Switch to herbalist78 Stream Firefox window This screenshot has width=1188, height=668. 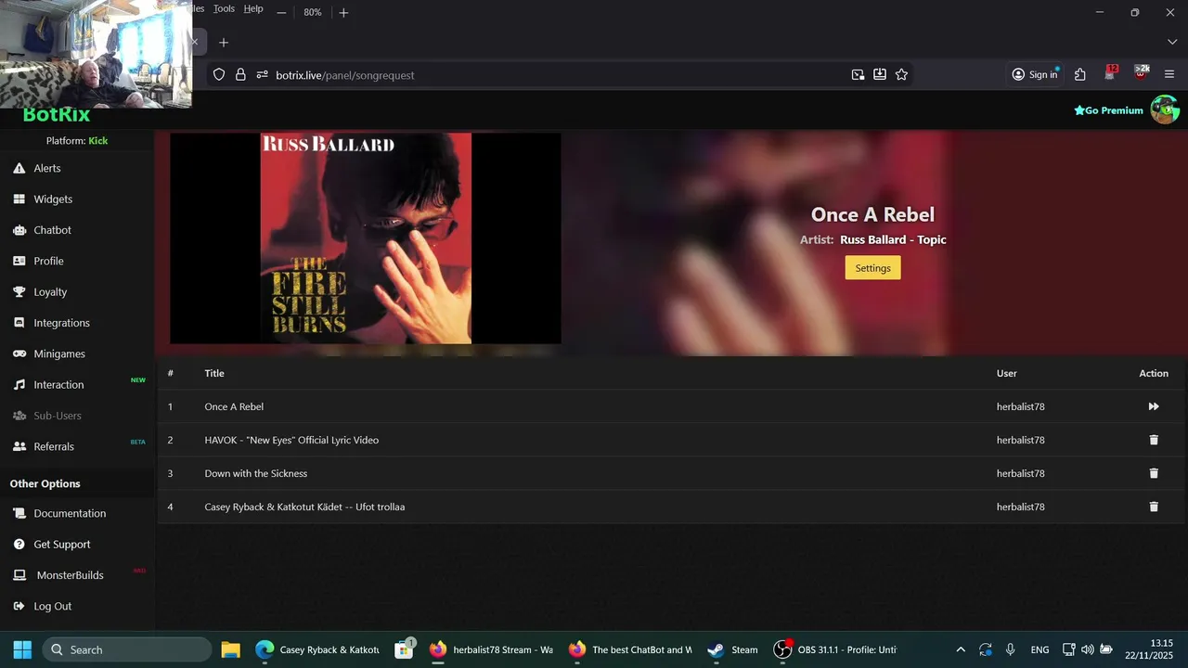tap(492, 649)
